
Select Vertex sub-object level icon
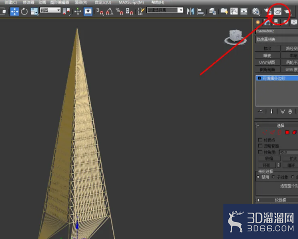tap(265, 132)
